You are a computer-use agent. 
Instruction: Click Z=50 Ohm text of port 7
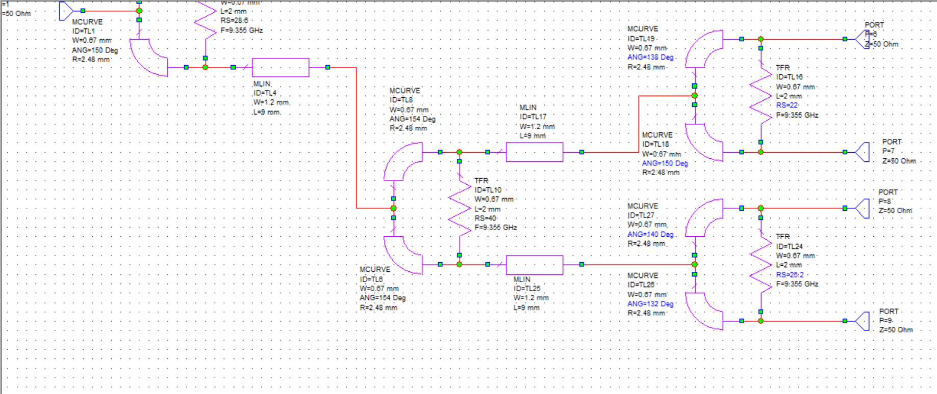point(899,161)
